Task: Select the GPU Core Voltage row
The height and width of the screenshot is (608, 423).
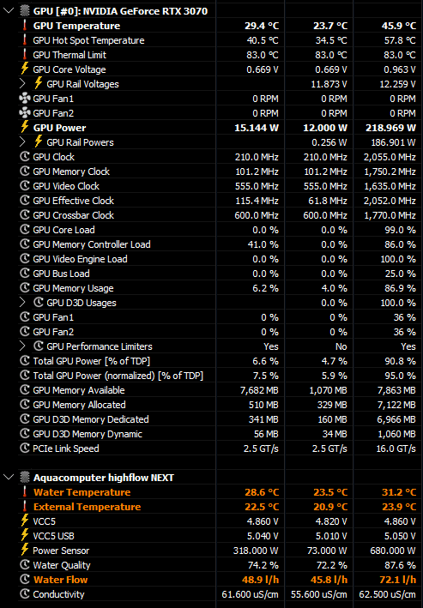Action: [220, 69]
